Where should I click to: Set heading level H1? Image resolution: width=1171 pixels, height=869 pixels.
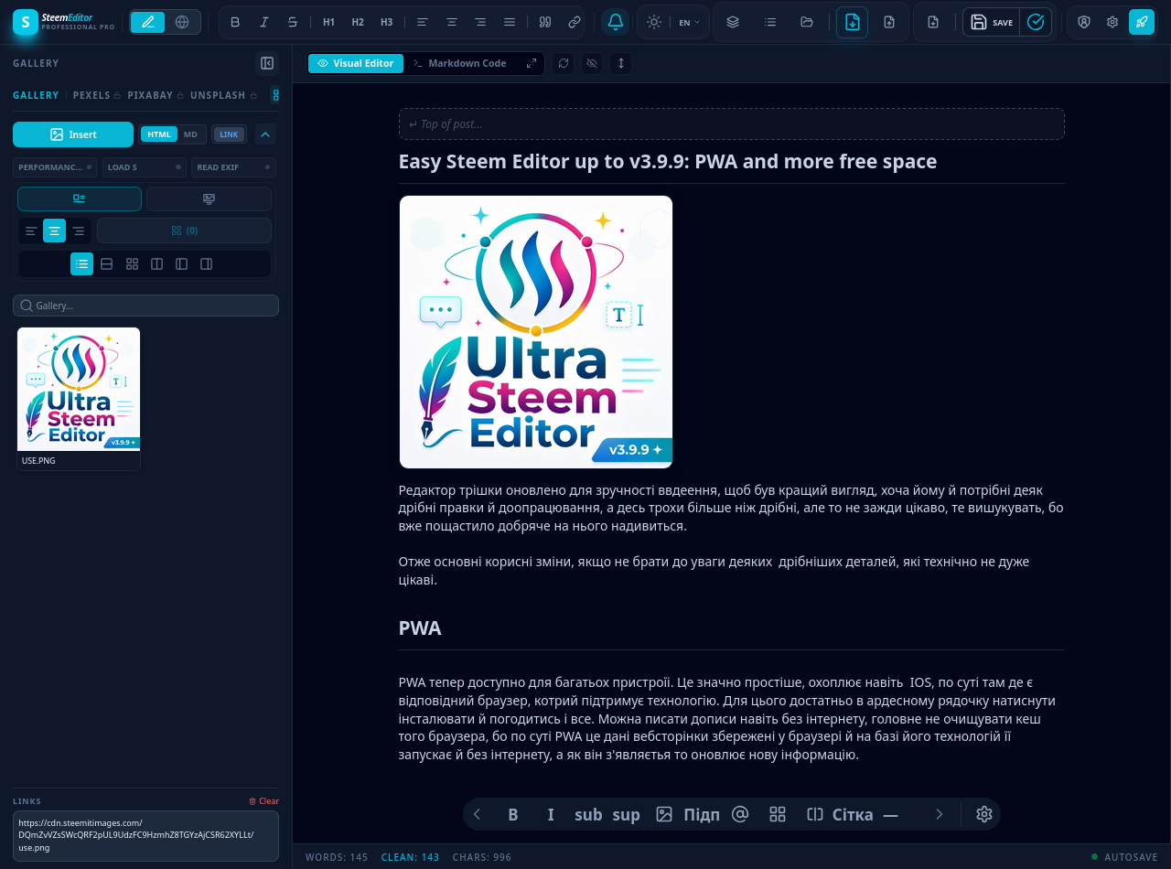click(329, 22)
